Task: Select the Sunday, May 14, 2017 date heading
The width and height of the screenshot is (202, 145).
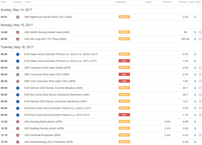Action: (17, 10)
